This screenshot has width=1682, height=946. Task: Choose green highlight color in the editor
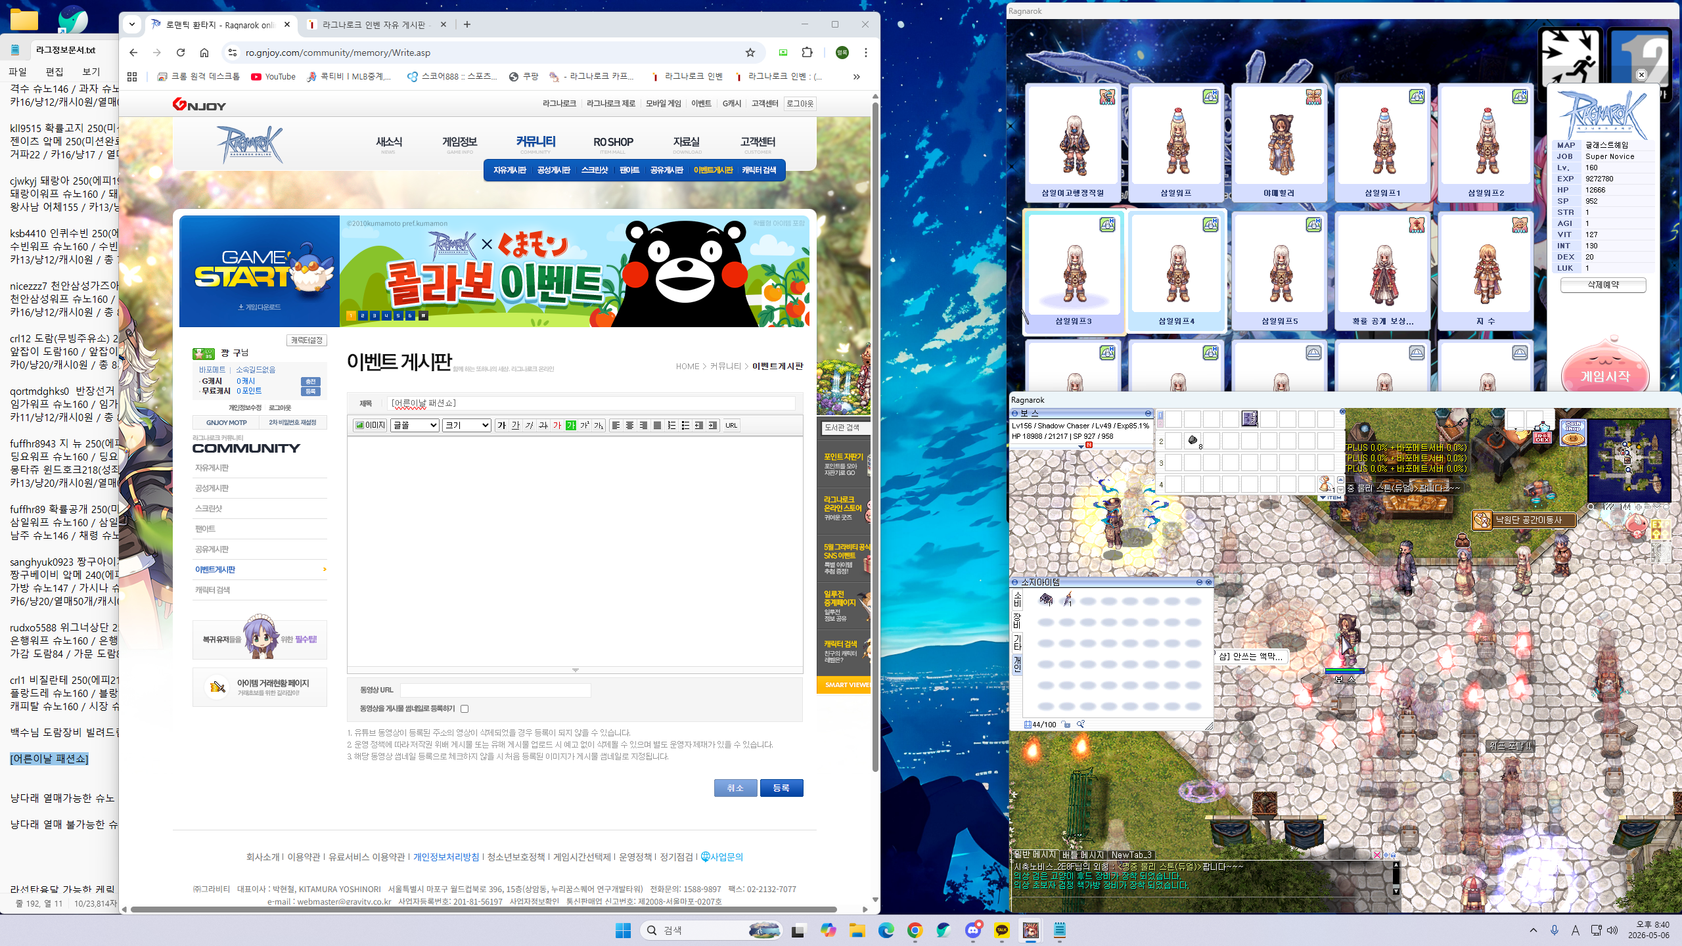click(570, 425)
